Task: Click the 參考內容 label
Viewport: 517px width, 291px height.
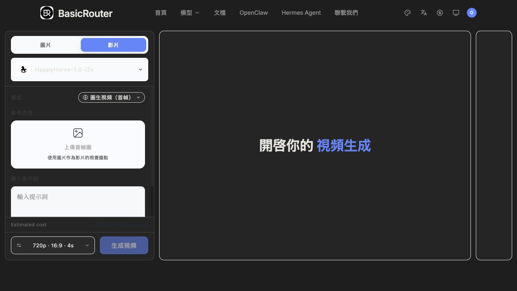Action: click(22, 113)
